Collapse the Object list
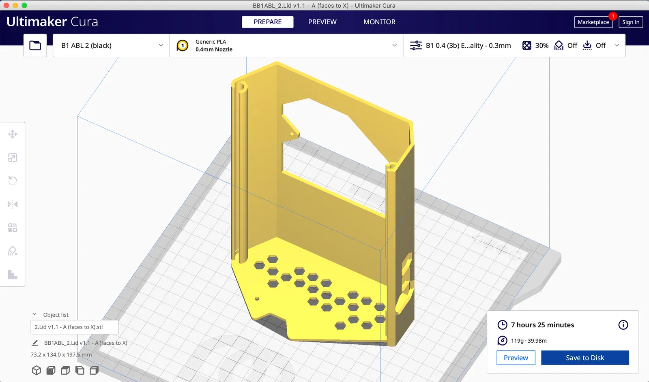This screenshot has height=382, width=649. coord(34,314)
